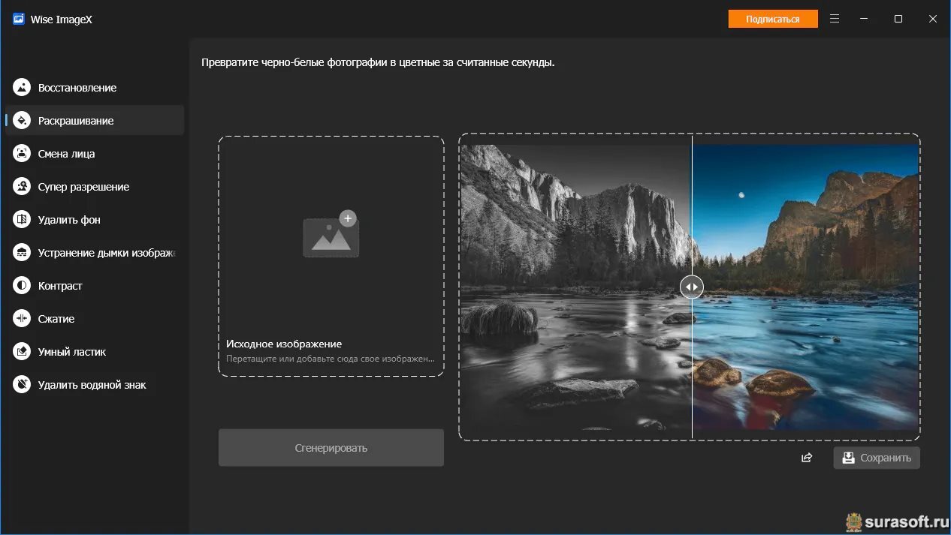This screenshot has height=535, width=951.
Task: Open the hamburger menu in title bar
Action: click(x=835, y=19)
